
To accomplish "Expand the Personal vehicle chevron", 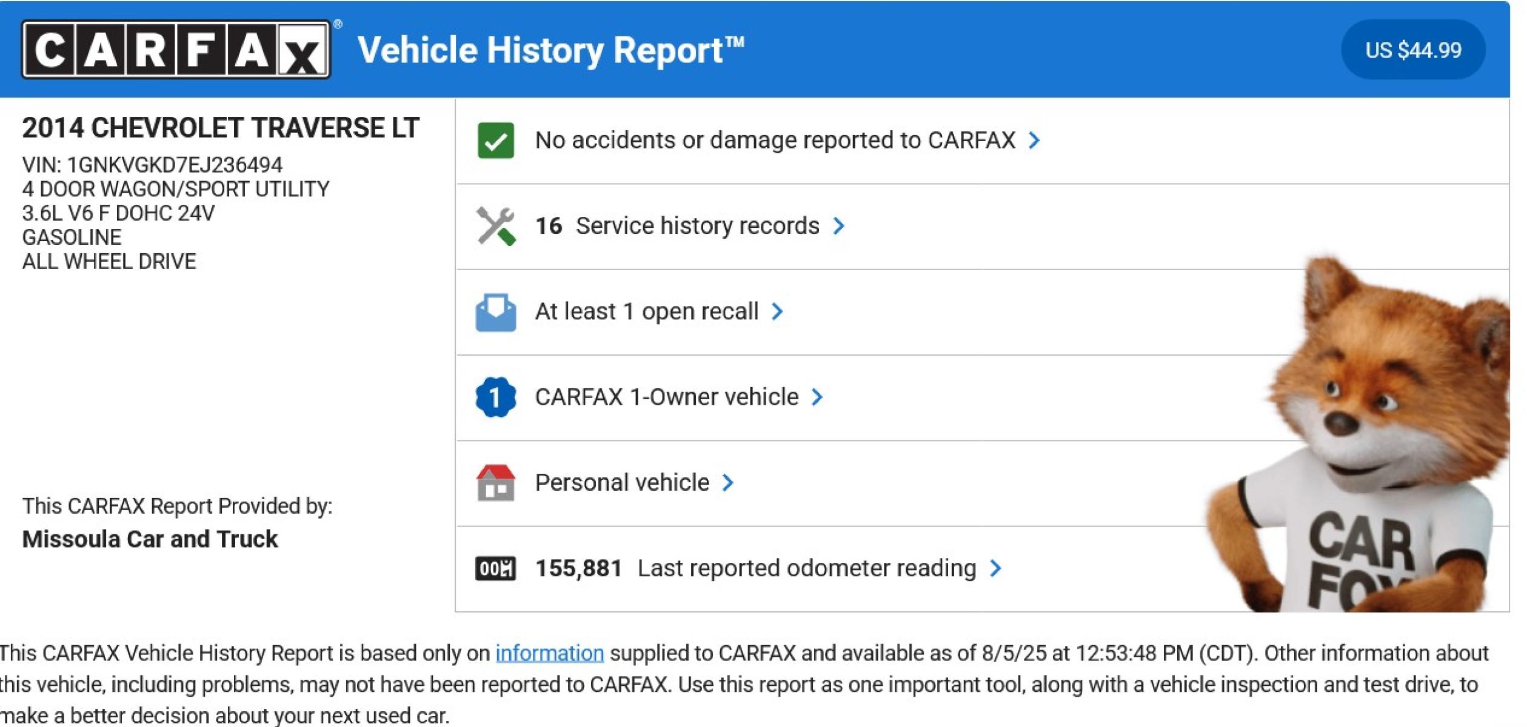I will coord(728,483).
